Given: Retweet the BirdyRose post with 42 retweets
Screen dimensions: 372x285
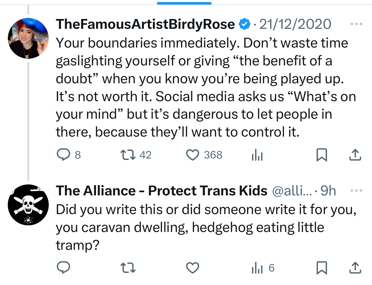Looking at the screenshot, I should (x=128, y=155).
